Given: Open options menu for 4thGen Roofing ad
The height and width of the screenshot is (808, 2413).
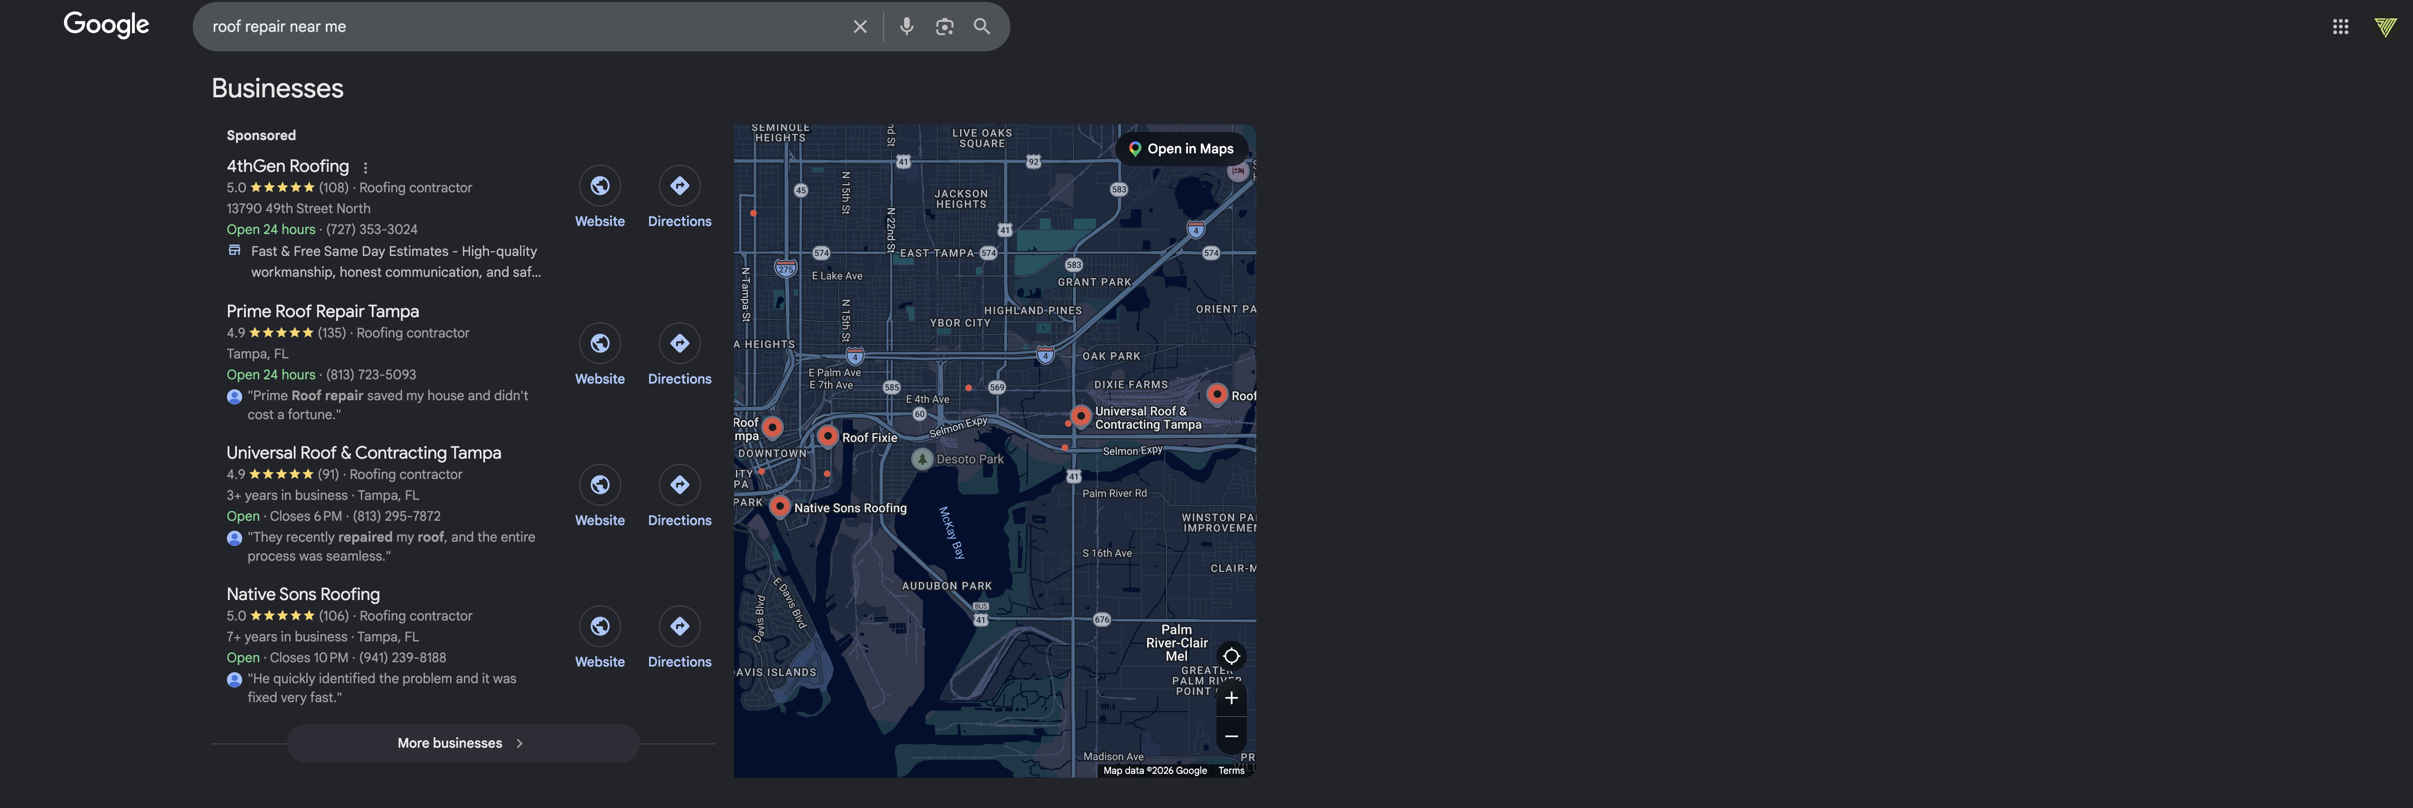Looking at the screenshot, I should pyautogui.click(x=365, y=168).
